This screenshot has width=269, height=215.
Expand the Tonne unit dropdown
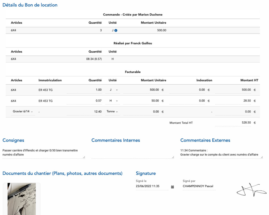(x=112, y=112)
